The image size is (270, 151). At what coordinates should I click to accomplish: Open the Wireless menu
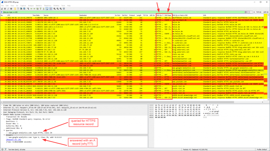coord(56,6)
